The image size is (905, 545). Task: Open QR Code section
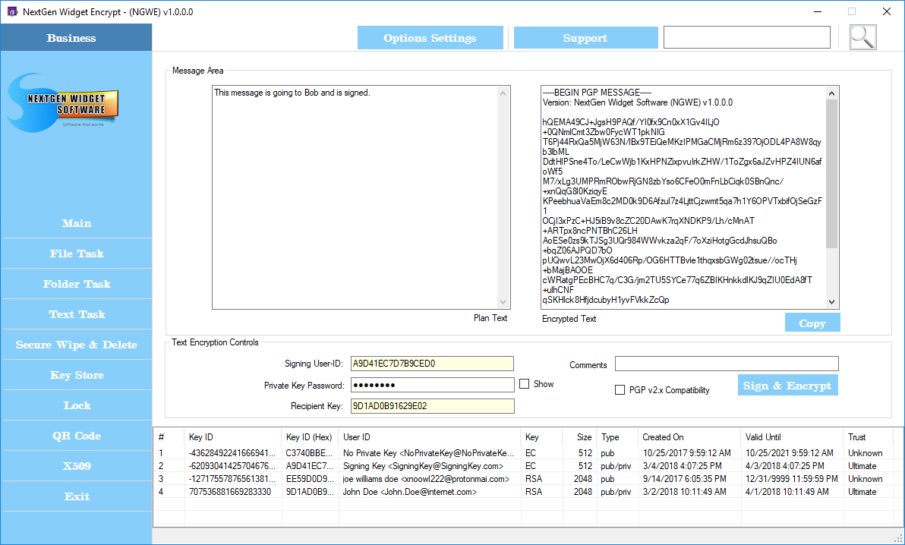pyautogui.click(x=77, y=436)
